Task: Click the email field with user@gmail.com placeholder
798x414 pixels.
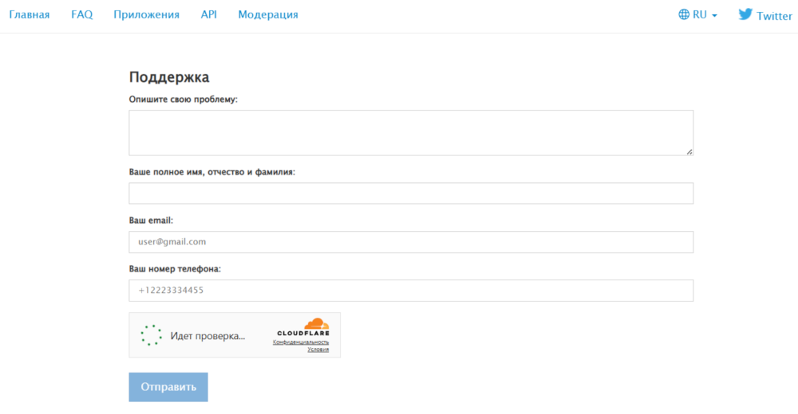Action: (x=411, y=242)
